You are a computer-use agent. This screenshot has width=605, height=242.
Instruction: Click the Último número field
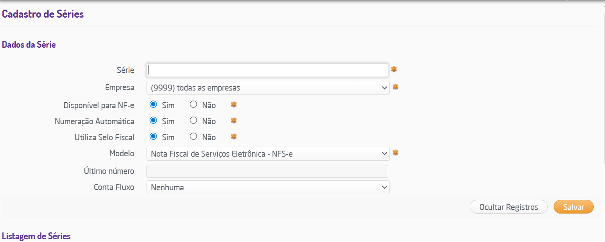pos(267,171)
